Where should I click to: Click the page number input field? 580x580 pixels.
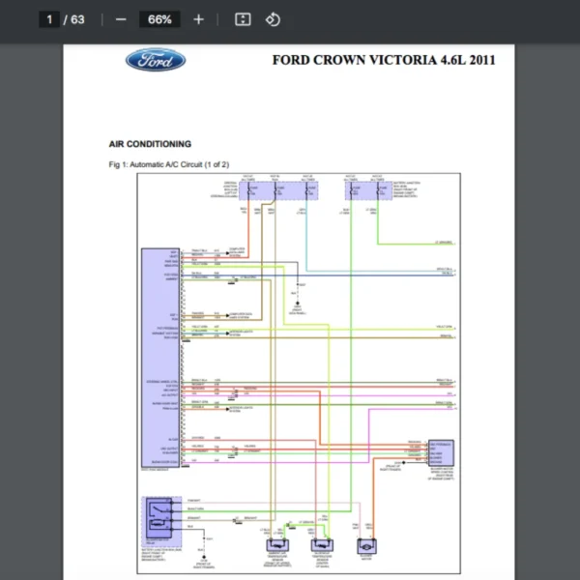(x=49, y=19)
